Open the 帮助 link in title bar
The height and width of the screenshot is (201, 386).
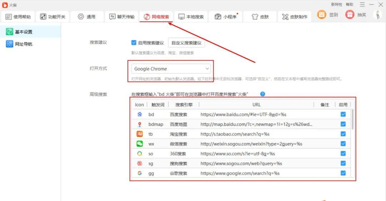[x=349, y=4]
